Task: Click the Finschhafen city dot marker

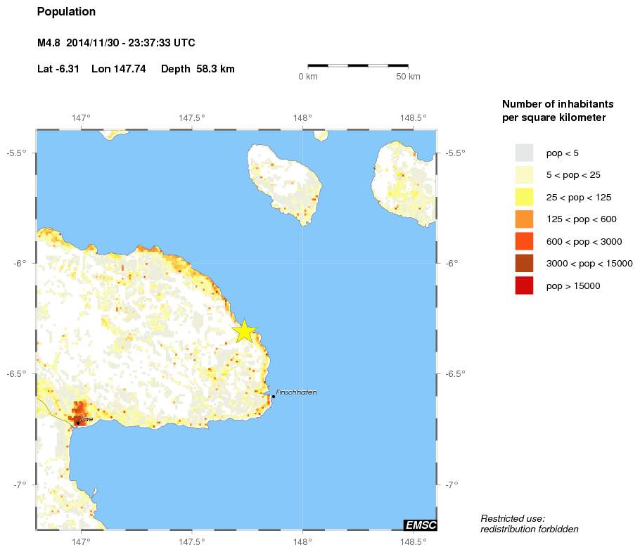Action: (x=273, y=396)
